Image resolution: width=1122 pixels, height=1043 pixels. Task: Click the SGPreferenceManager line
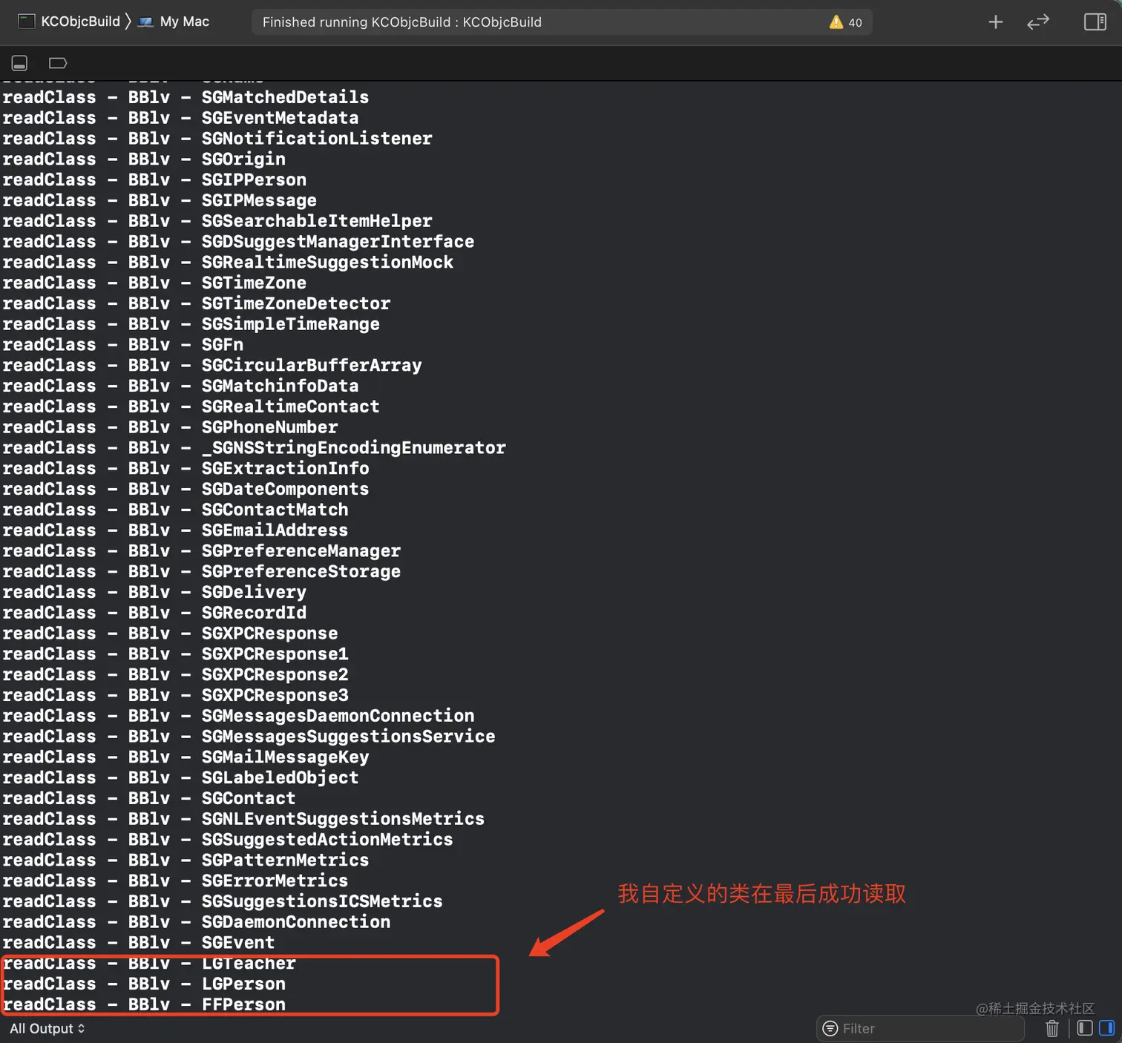click(x=202, y=551)
